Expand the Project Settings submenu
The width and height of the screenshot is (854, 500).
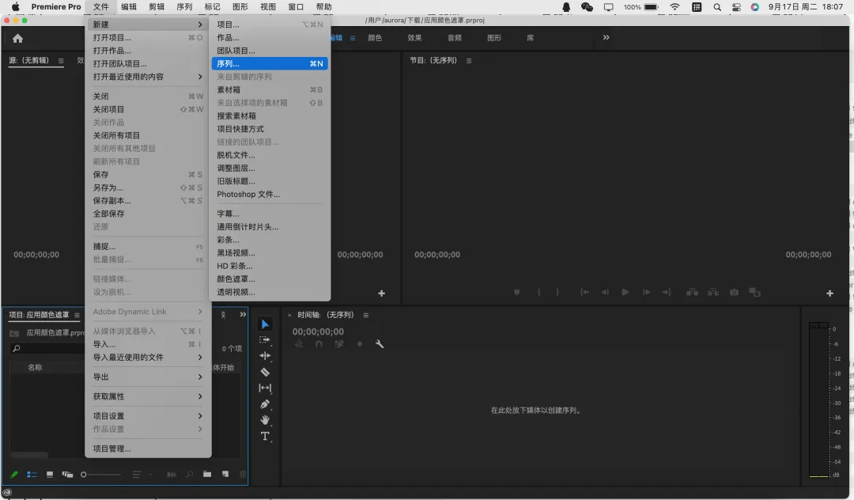pos(148,416)
